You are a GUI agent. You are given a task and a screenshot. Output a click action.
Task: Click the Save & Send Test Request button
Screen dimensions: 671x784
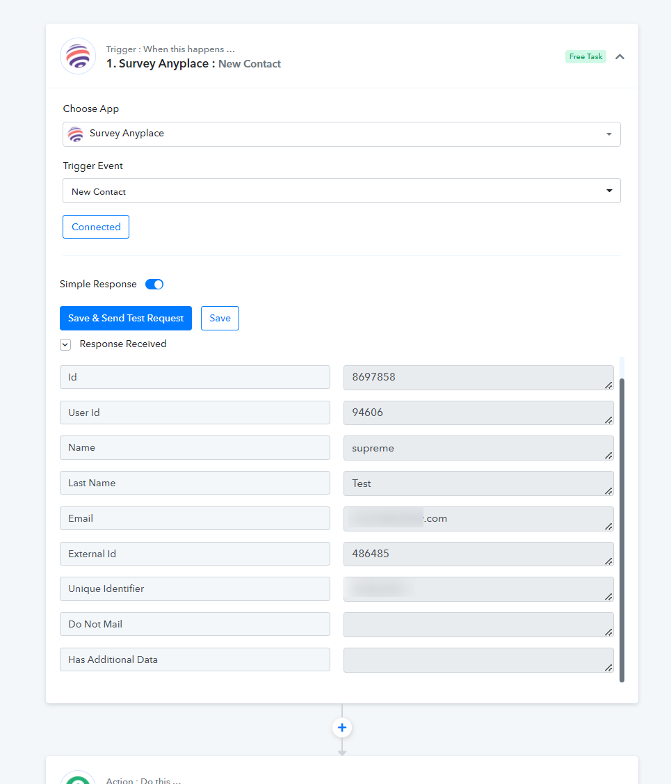(x=126, y=318)
